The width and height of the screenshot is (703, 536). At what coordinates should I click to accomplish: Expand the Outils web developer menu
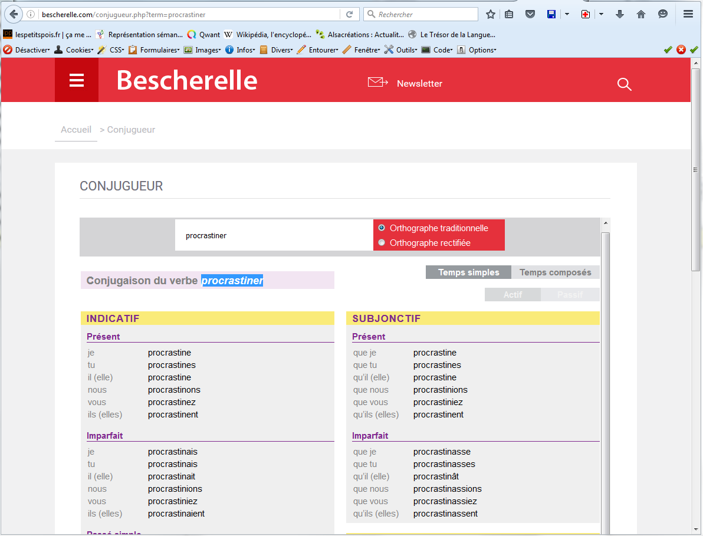[x=400, y=50]
